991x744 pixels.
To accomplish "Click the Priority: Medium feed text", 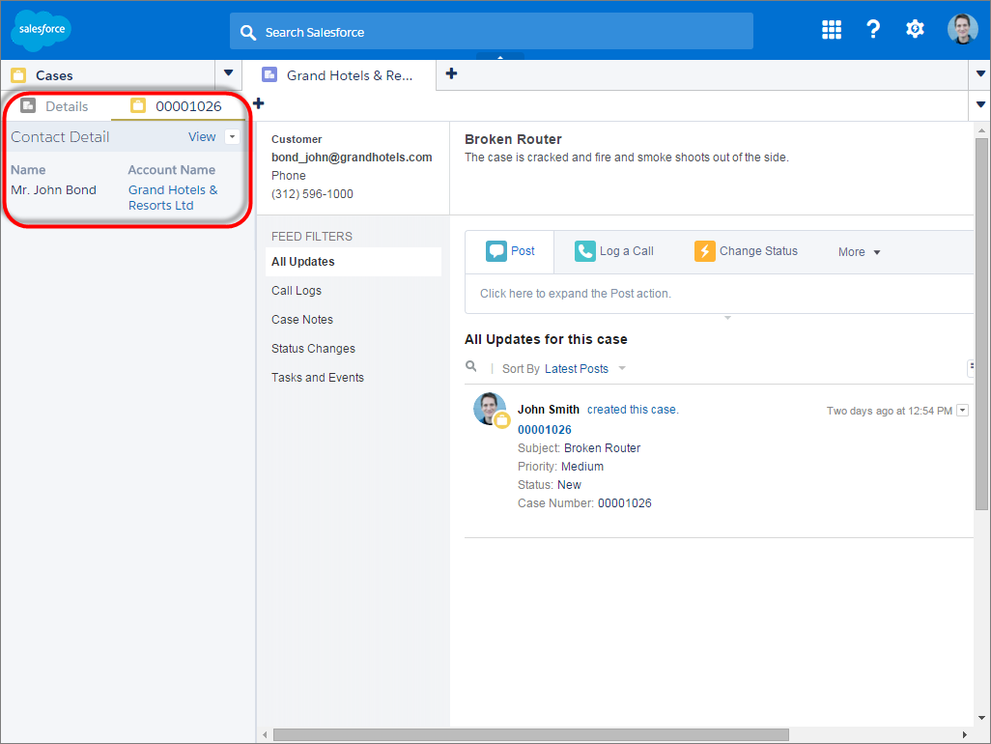I will [560, 467].
